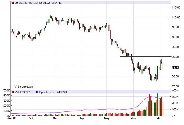The image size is (184, 125).
Task: Click the red OHLC legend square
Action: (x=13, y=3)
